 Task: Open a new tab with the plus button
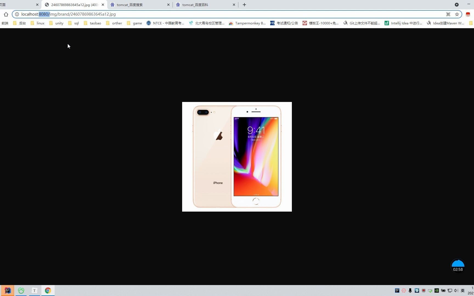coord(244,5)
